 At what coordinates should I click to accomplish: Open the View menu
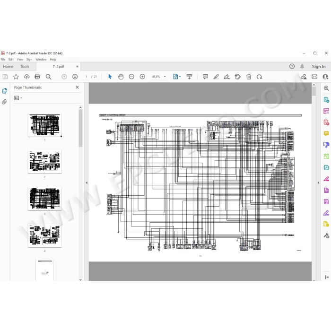tap(20, 60)
